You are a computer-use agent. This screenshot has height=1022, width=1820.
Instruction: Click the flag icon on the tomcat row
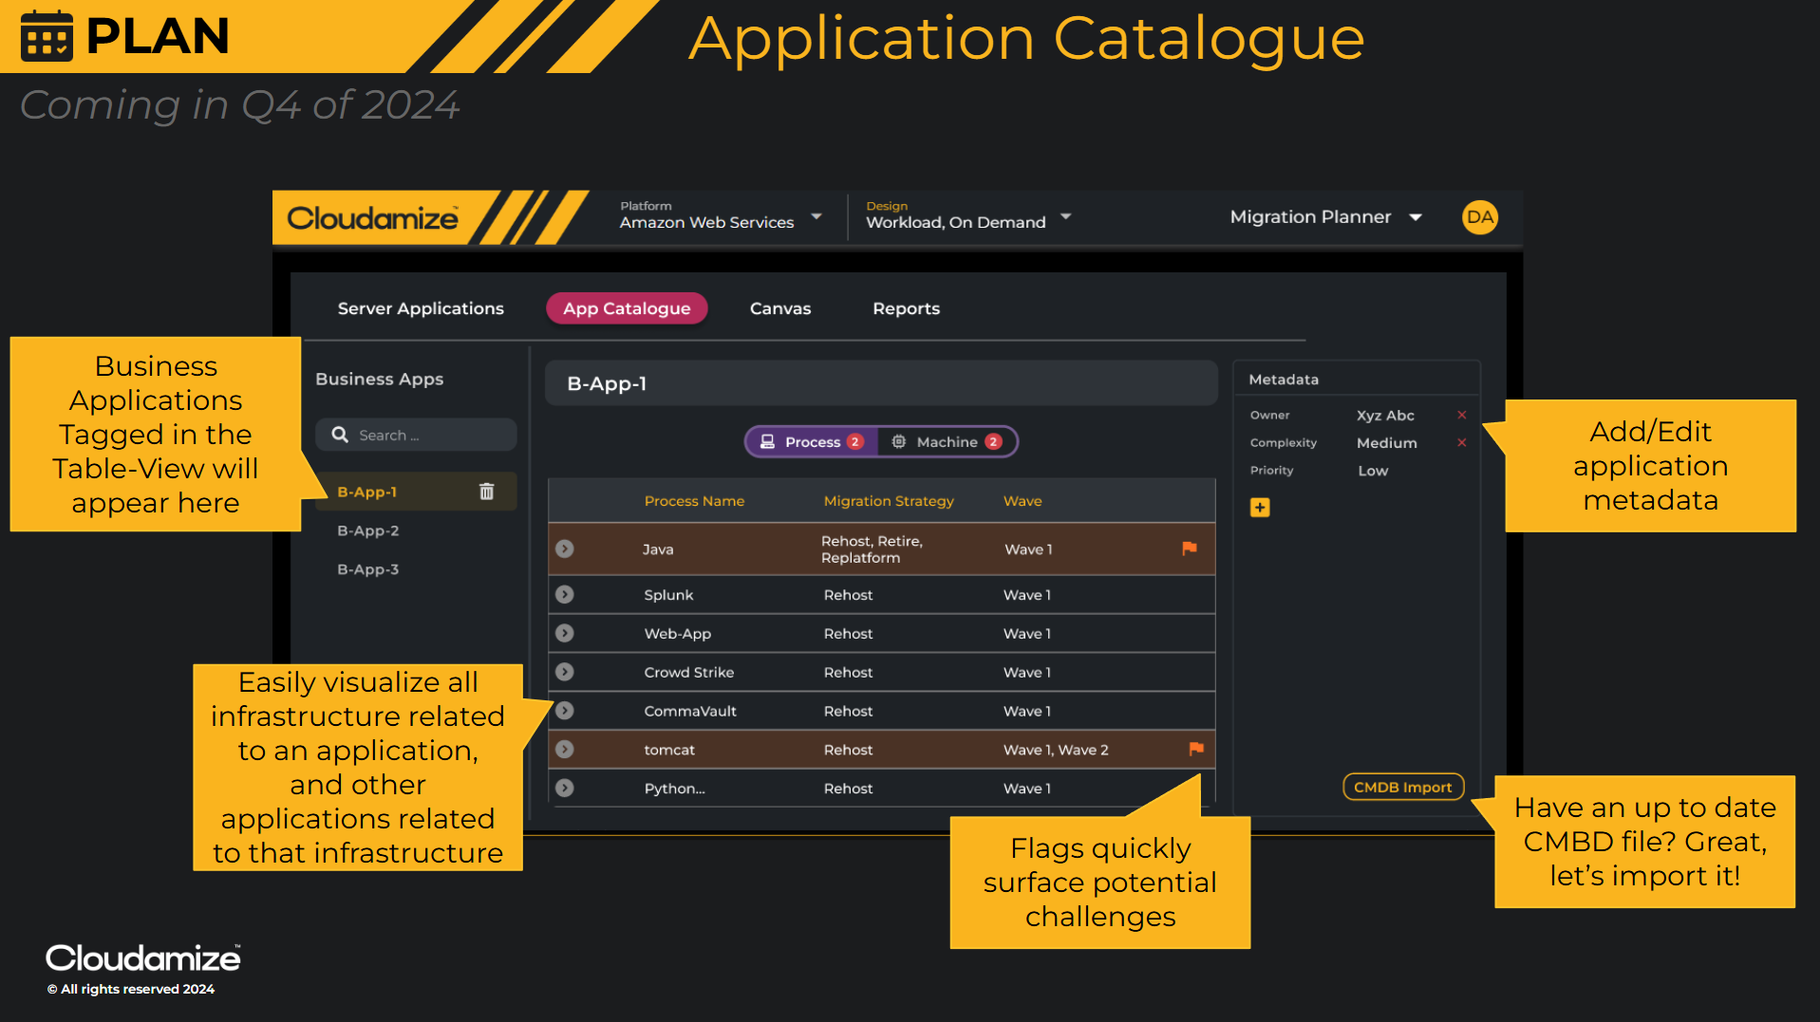pos(1196,749)
